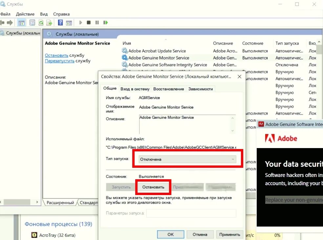Open the Справка menu
This screenshot has width=323, height=240.
pos(61,14)
